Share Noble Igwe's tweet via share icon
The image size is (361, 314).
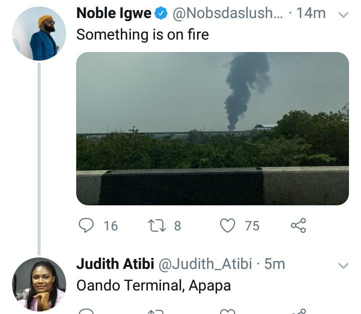coord(298,225)
